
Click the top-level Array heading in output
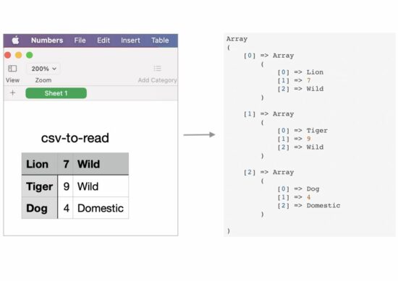click(237, 39)
